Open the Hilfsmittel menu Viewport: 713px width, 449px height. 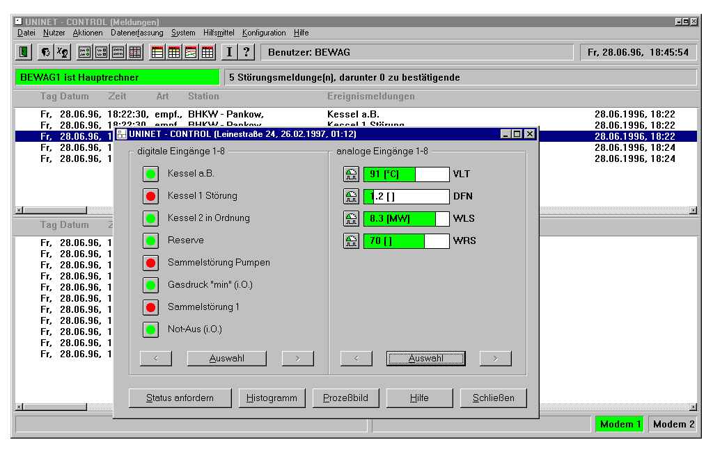[219, 33]
